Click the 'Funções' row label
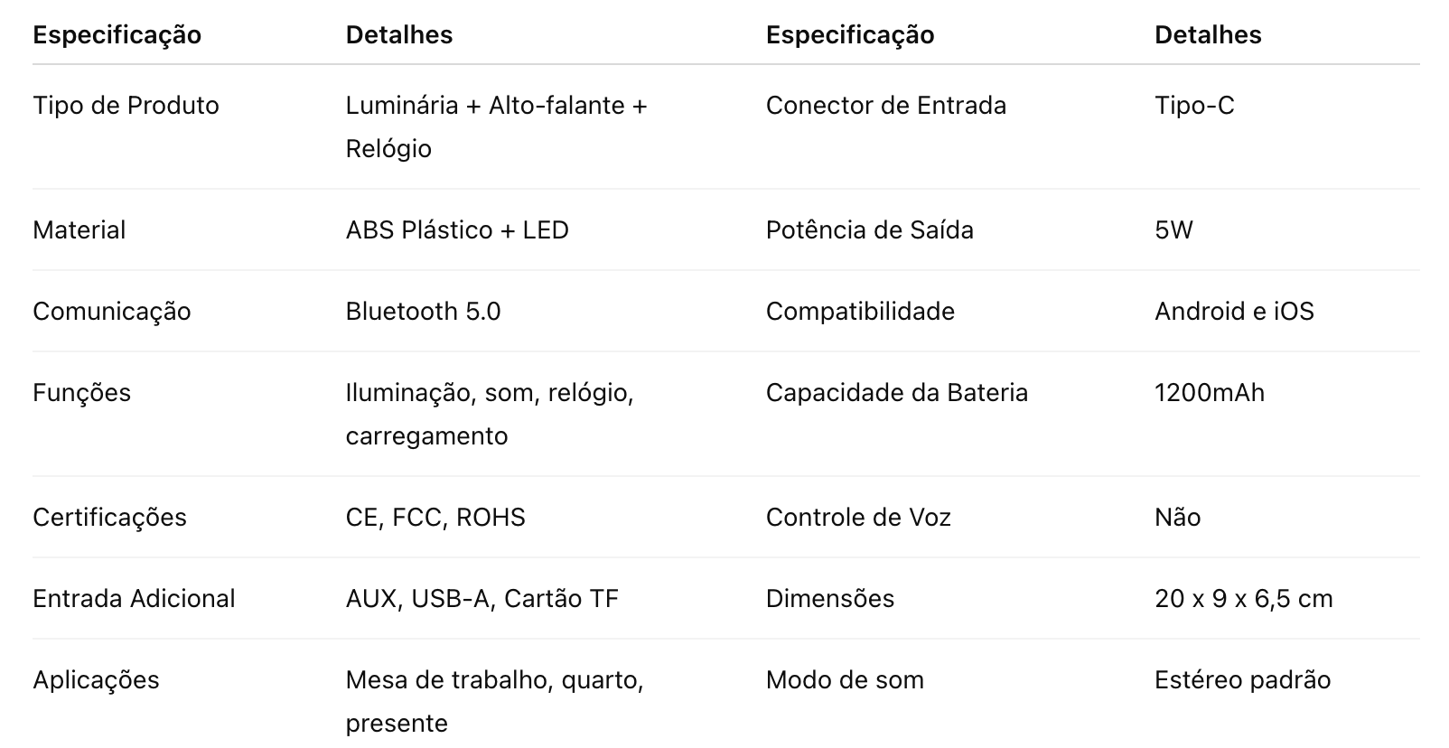 click(x=81, y=393)
